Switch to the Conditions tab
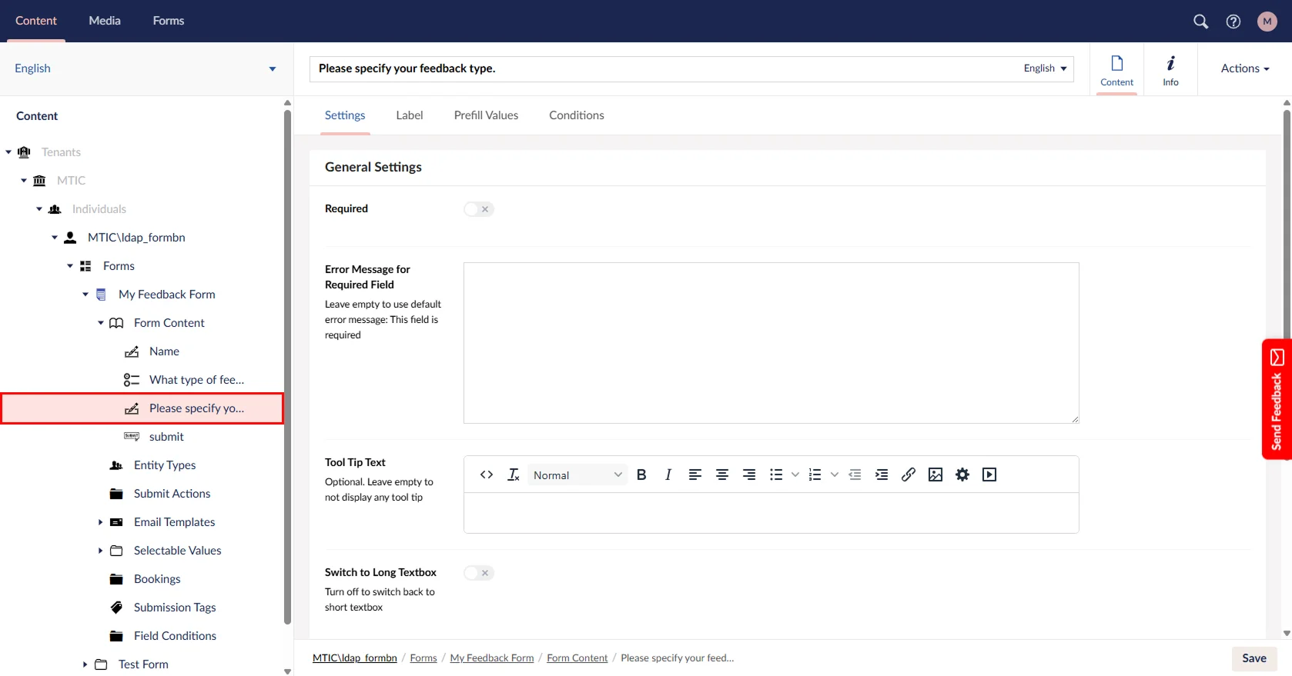Screen dimensions: 1292x676 (576, 115)
